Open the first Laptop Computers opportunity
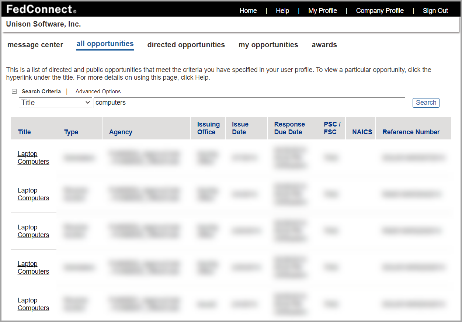 coord(33,157)
